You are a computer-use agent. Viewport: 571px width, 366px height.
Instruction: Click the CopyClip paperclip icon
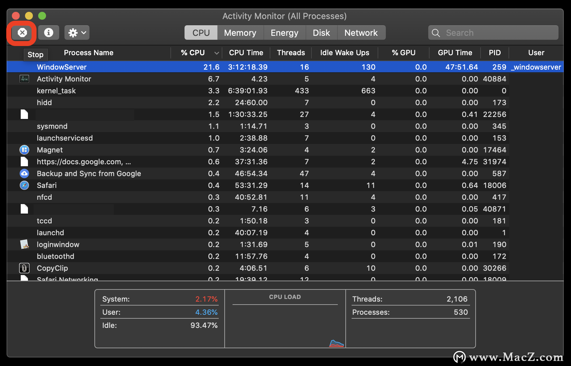pos(24,268)
